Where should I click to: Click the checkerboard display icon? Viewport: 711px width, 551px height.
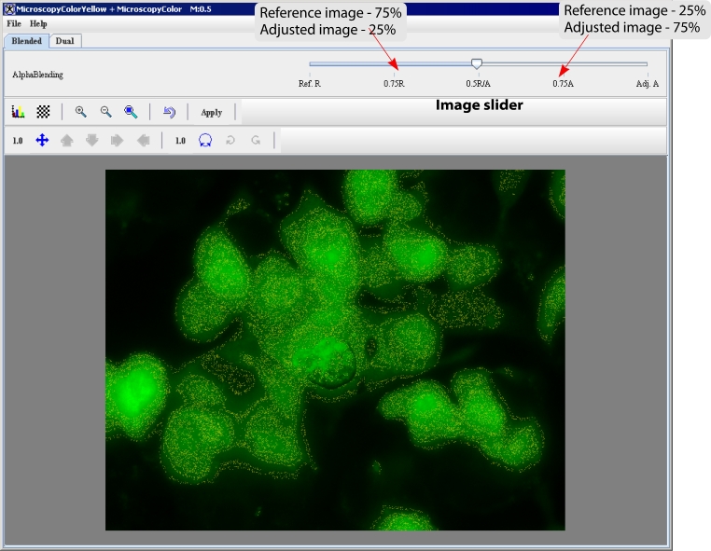(43, 112)
